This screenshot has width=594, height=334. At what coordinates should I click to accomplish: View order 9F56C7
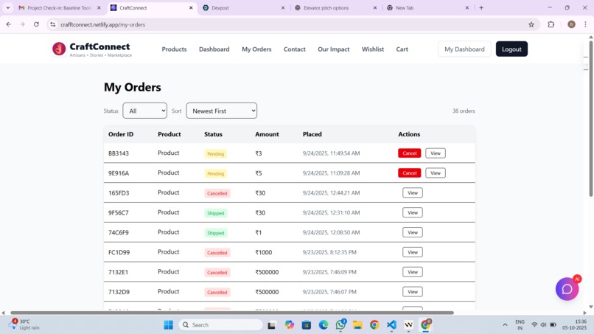pos(413,212)
